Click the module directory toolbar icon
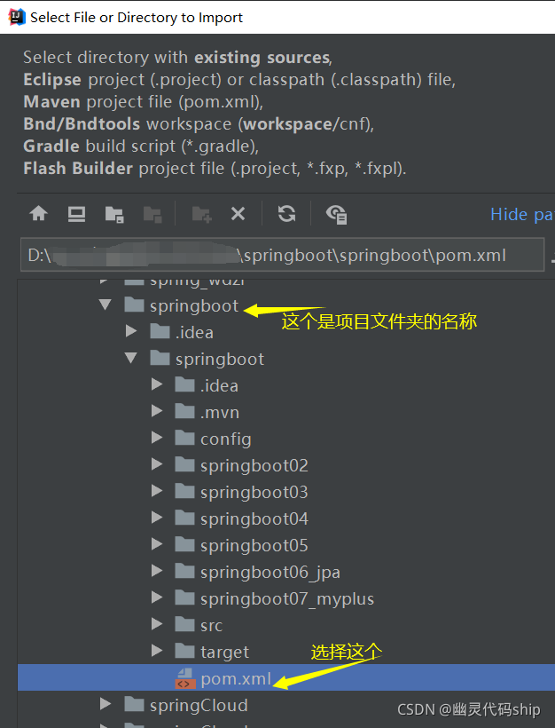 click(152, 215)
